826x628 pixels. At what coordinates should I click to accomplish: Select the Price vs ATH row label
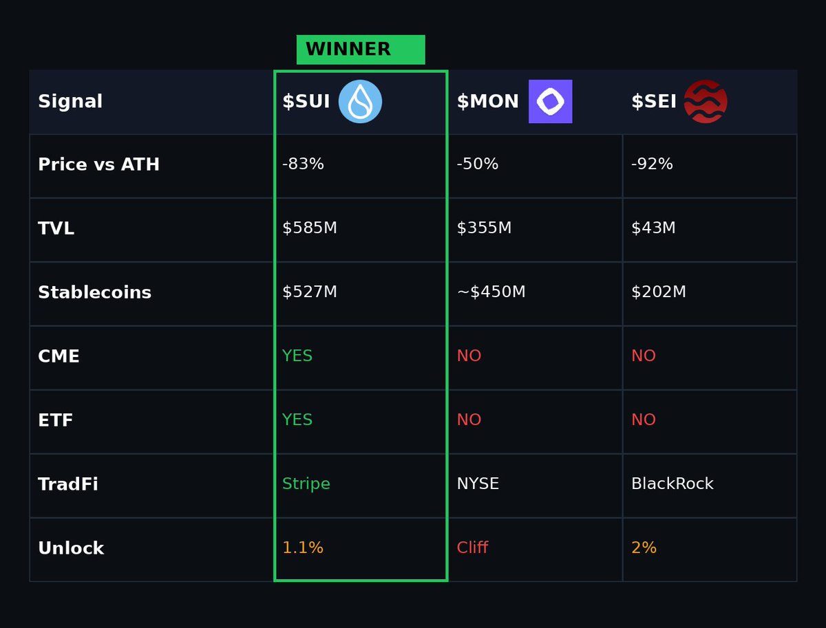pyautogui.click(x=98, y=165)
